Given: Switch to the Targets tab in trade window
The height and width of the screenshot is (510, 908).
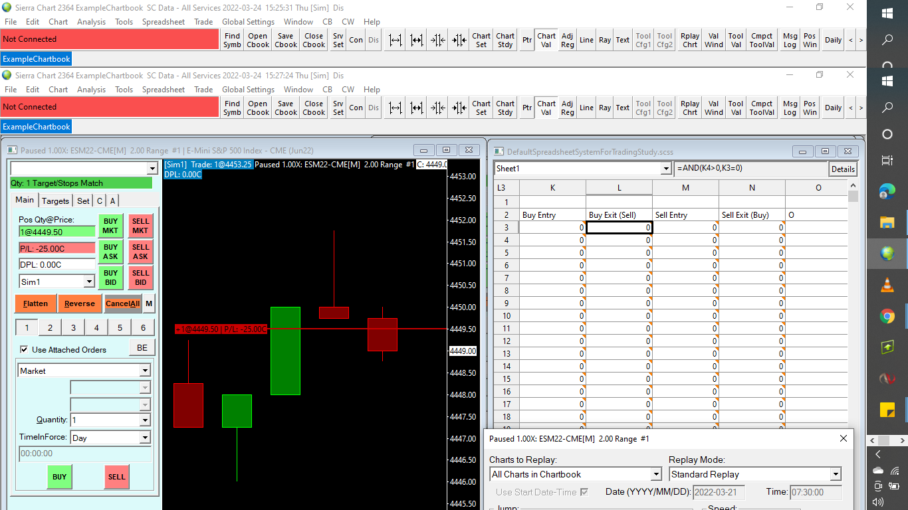Looking at the screenshot, I should [x=55, y=201].
